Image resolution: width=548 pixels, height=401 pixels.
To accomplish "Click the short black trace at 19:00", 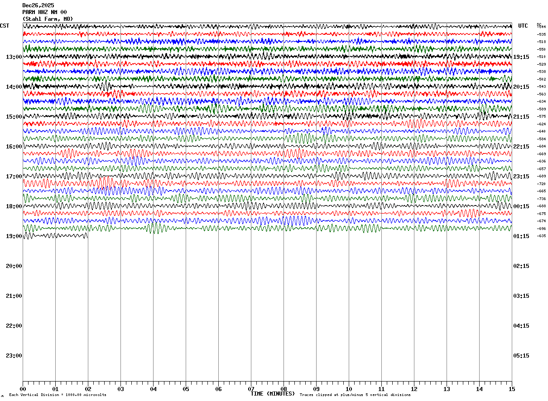I will [55, 235].
